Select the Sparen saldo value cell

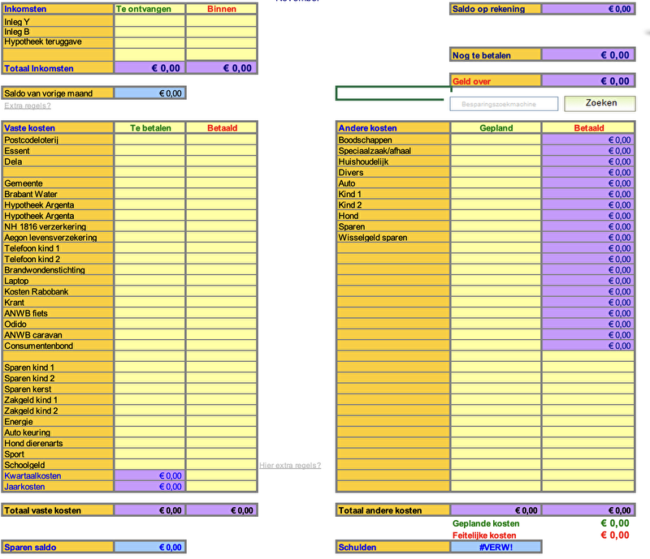tap(149, 548)
